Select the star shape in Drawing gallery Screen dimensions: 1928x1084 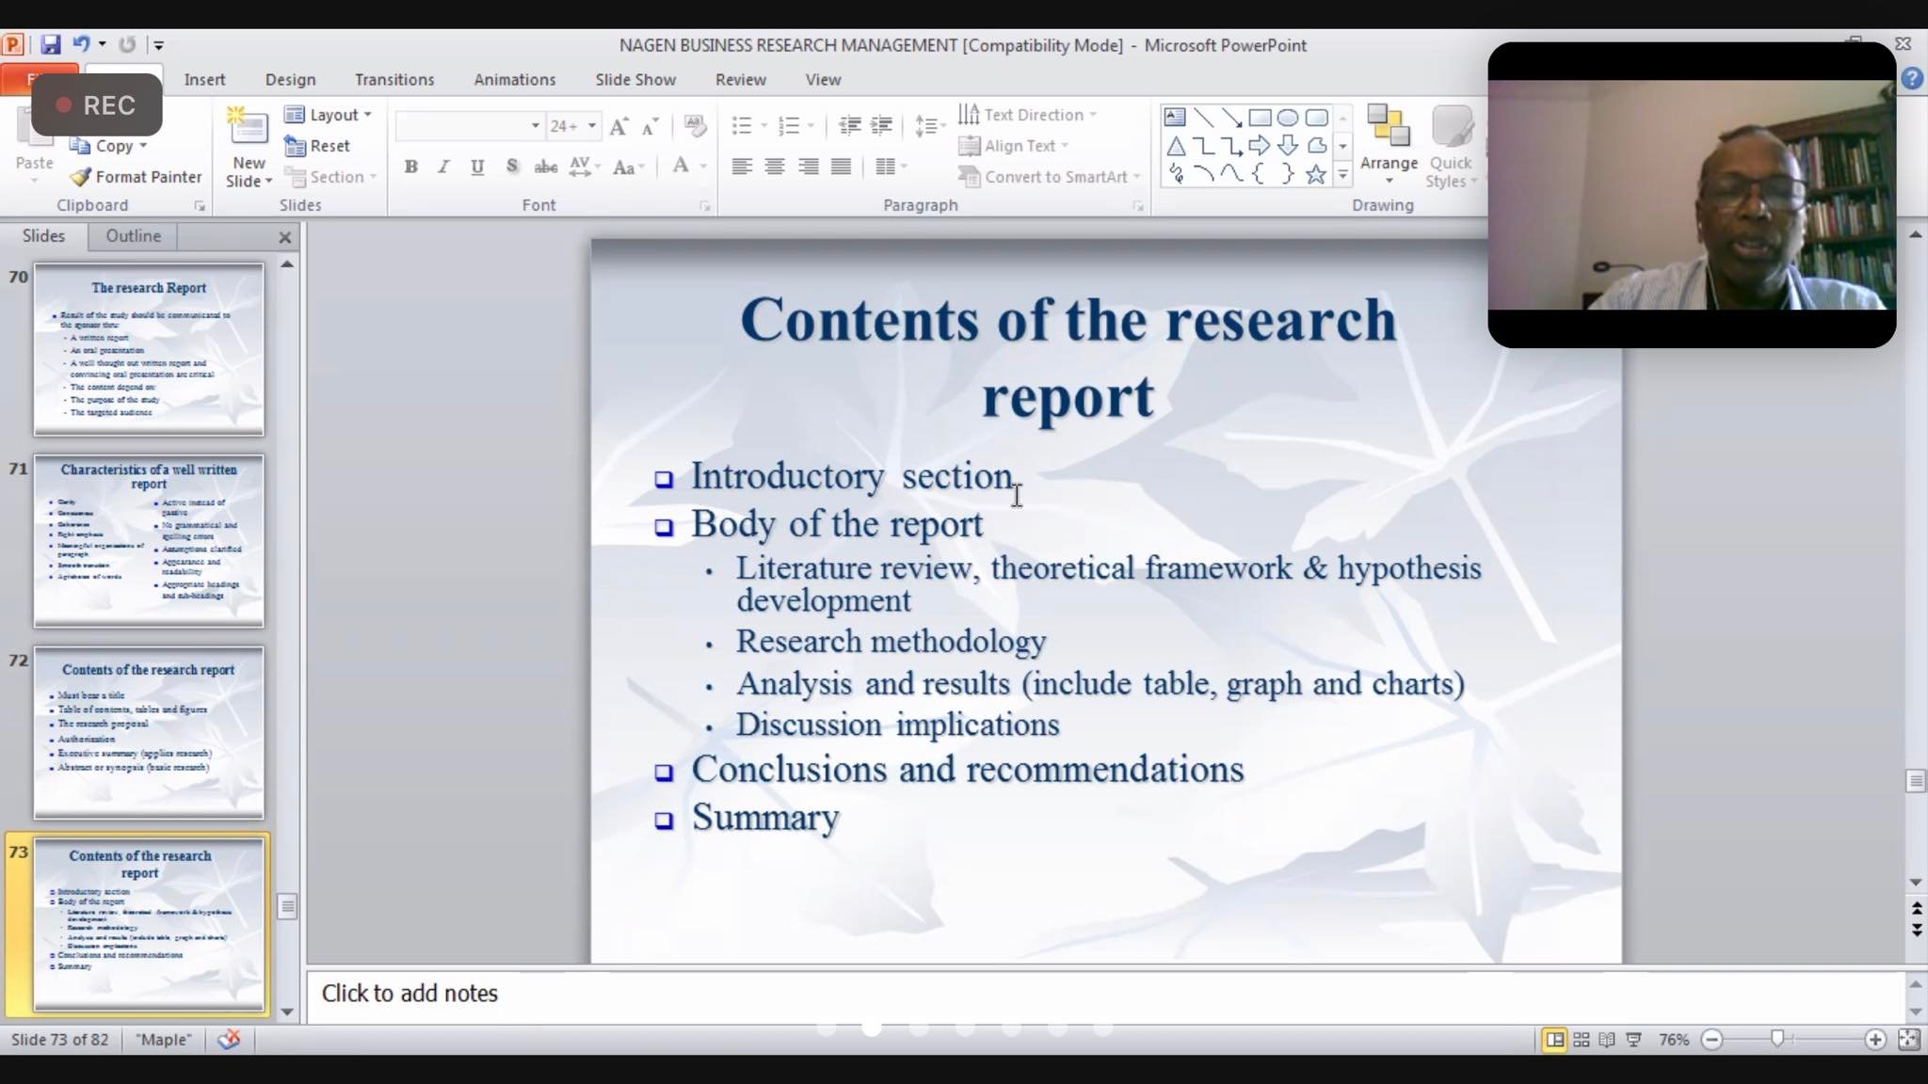point(1315,174)
